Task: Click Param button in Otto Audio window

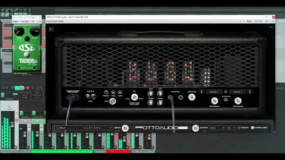Action: tap(249, 21)
